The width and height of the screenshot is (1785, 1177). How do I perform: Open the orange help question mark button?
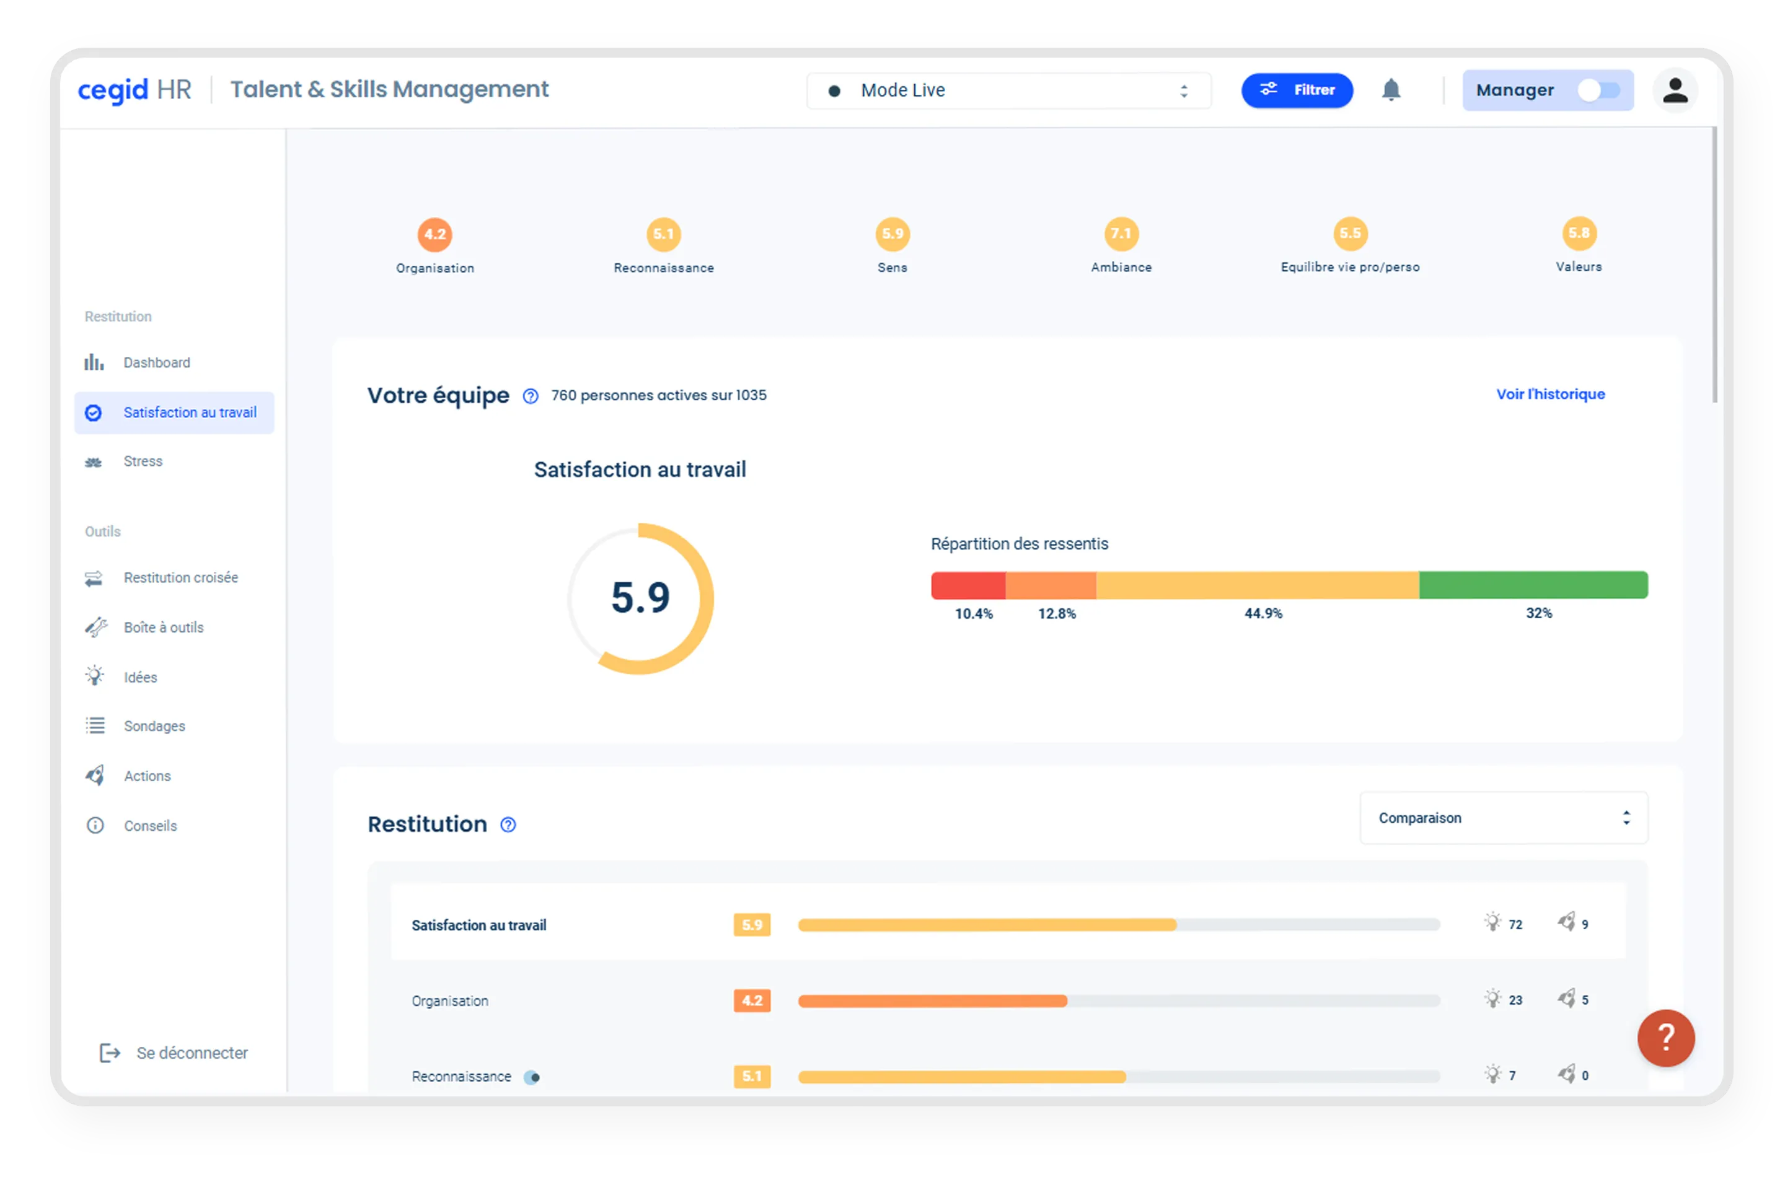pyautogui.click(x=1665, y=1038)
